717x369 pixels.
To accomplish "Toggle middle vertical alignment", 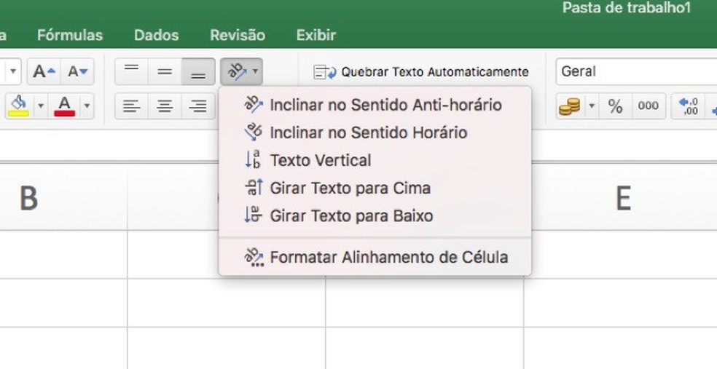I will 165,71.
